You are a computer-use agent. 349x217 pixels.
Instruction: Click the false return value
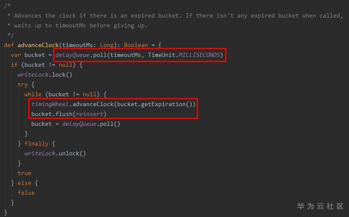[26, 193]
